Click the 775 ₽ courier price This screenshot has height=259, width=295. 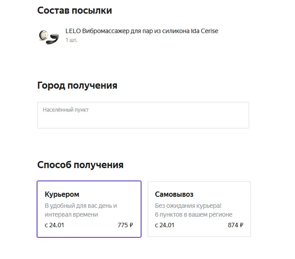click(x=125, y=225)
